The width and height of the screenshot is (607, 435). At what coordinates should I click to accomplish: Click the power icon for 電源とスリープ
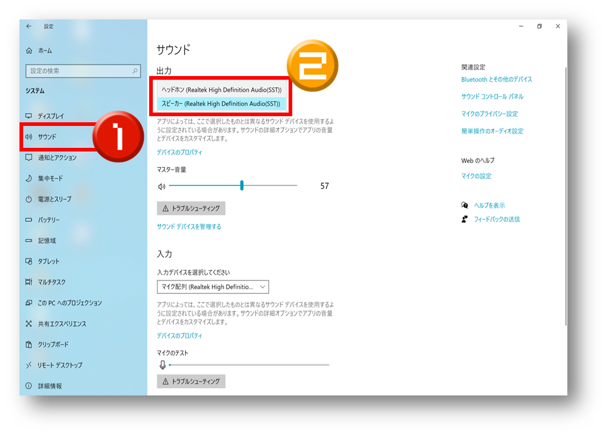point(29,200)
